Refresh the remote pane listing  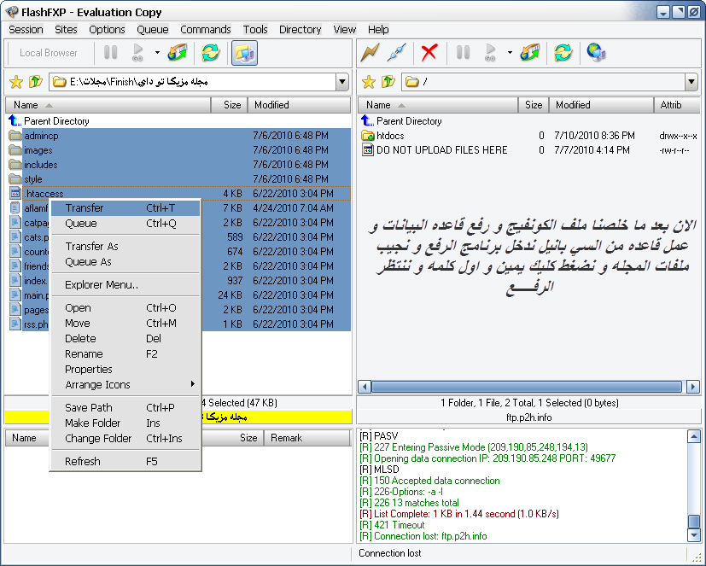coord(563,53)
